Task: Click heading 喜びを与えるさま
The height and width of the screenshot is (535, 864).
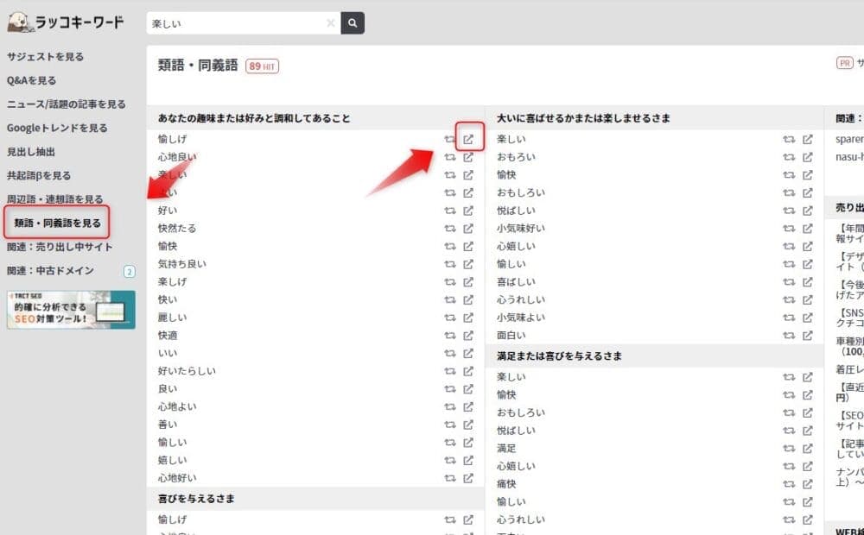Action: (x=196, y=499)
